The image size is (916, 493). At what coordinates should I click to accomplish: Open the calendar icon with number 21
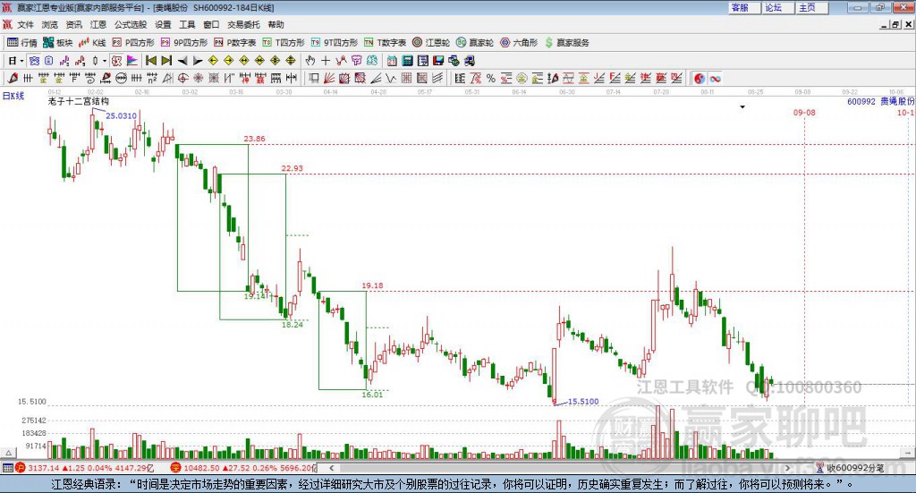(392, 61)
